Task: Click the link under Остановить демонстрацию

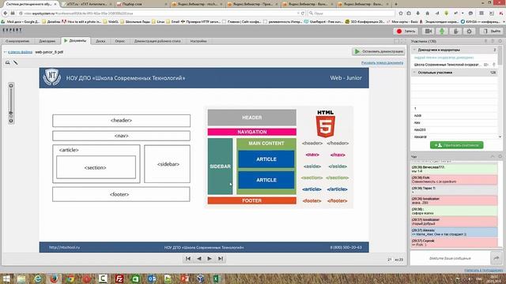Action: pyautogui.click(x=382, y=63)
